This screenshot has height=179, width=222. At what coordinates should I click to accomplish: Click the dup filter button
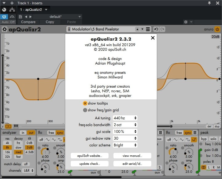click(217, 126)
